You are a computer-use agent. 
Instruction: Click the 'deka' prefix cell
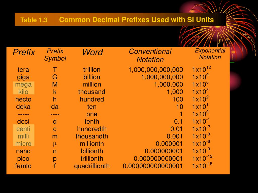pos(23,107)
